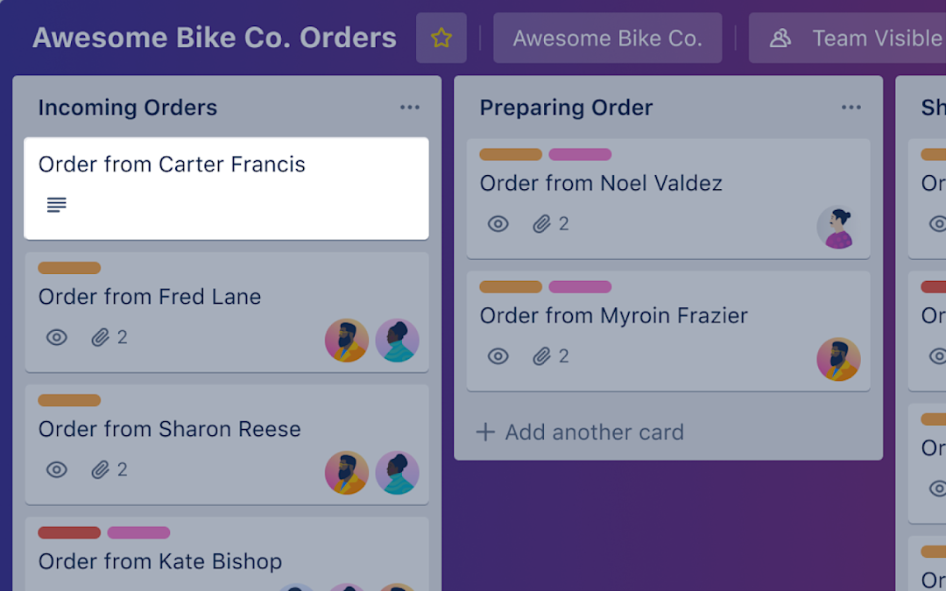This screenshot has width=946, height=591.
Task: Click Add another card in Preparing Order
Action: [580, 432]
